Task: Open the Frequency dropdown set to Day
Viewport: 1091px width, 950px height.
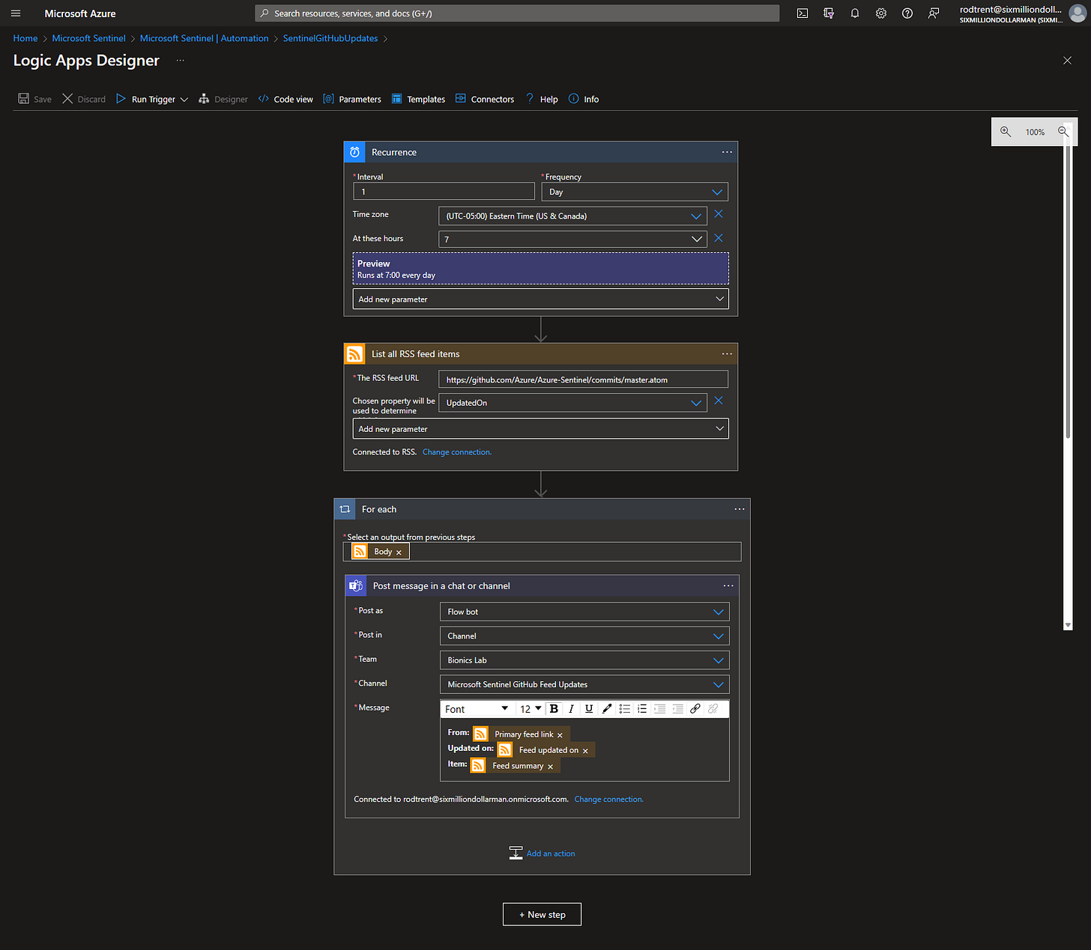Action: [x=635, y=192]
